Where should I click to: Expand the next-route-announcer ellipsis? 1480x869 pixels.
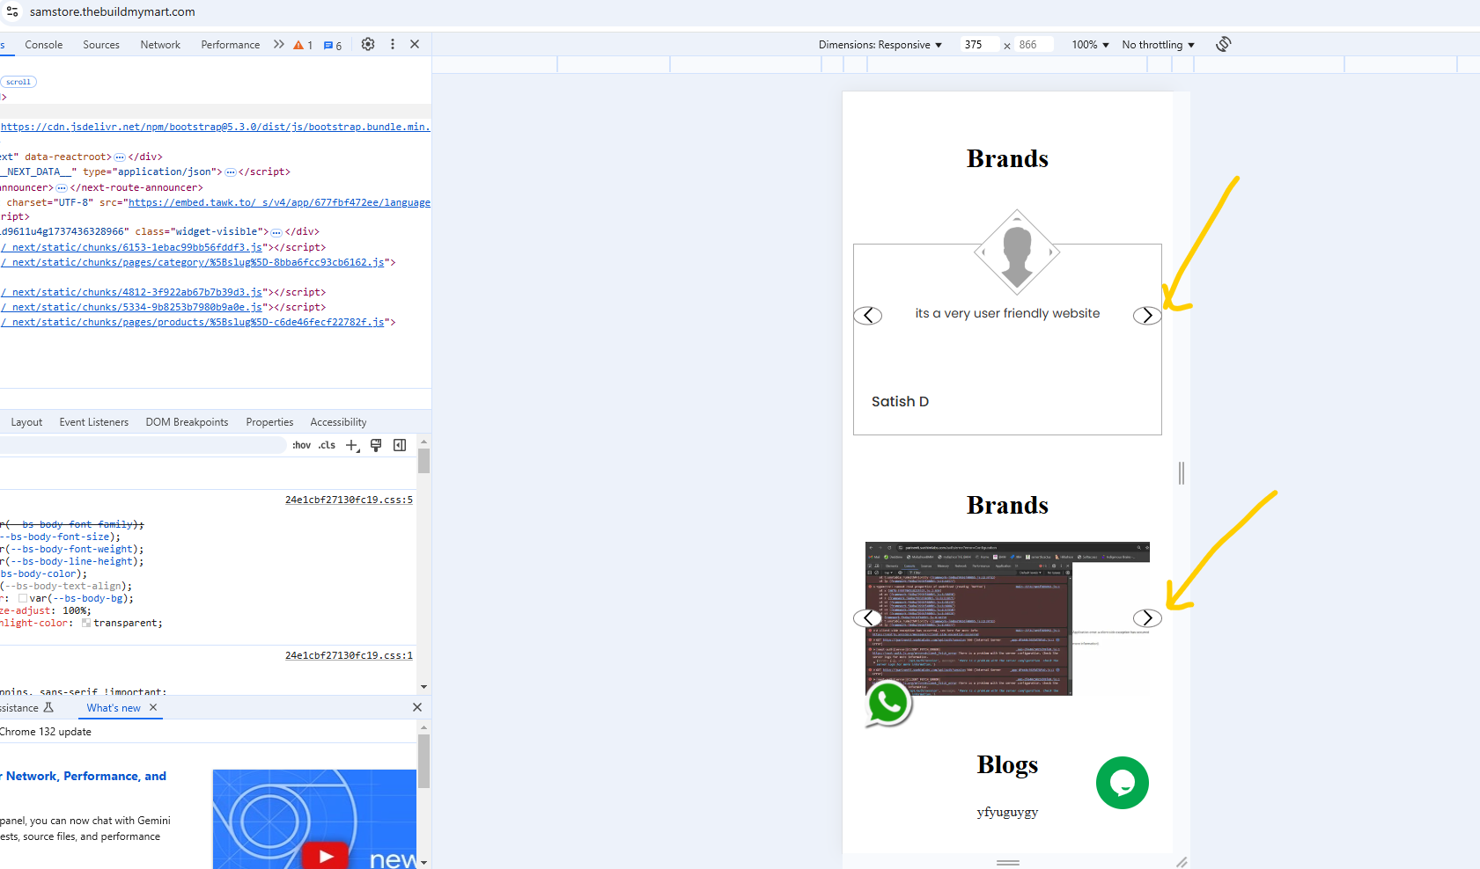coord(62,187)
